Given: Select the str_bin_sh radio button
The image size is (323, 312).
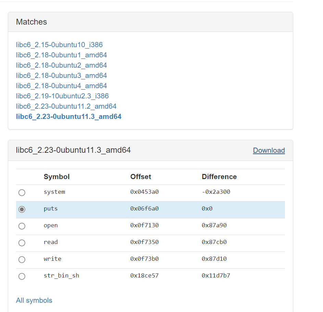Looking at the screenshot, I should [22, 276].
